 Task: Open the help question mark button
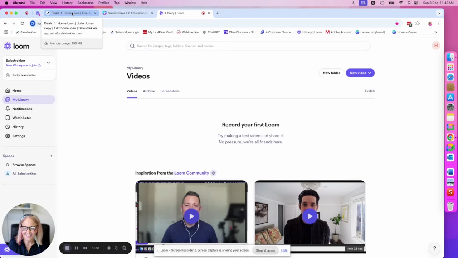click(435, 248)
